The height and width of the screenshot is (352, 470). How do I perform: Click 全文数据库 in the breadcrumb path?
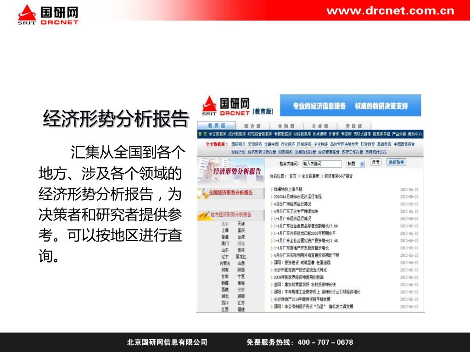click(310, 176)
